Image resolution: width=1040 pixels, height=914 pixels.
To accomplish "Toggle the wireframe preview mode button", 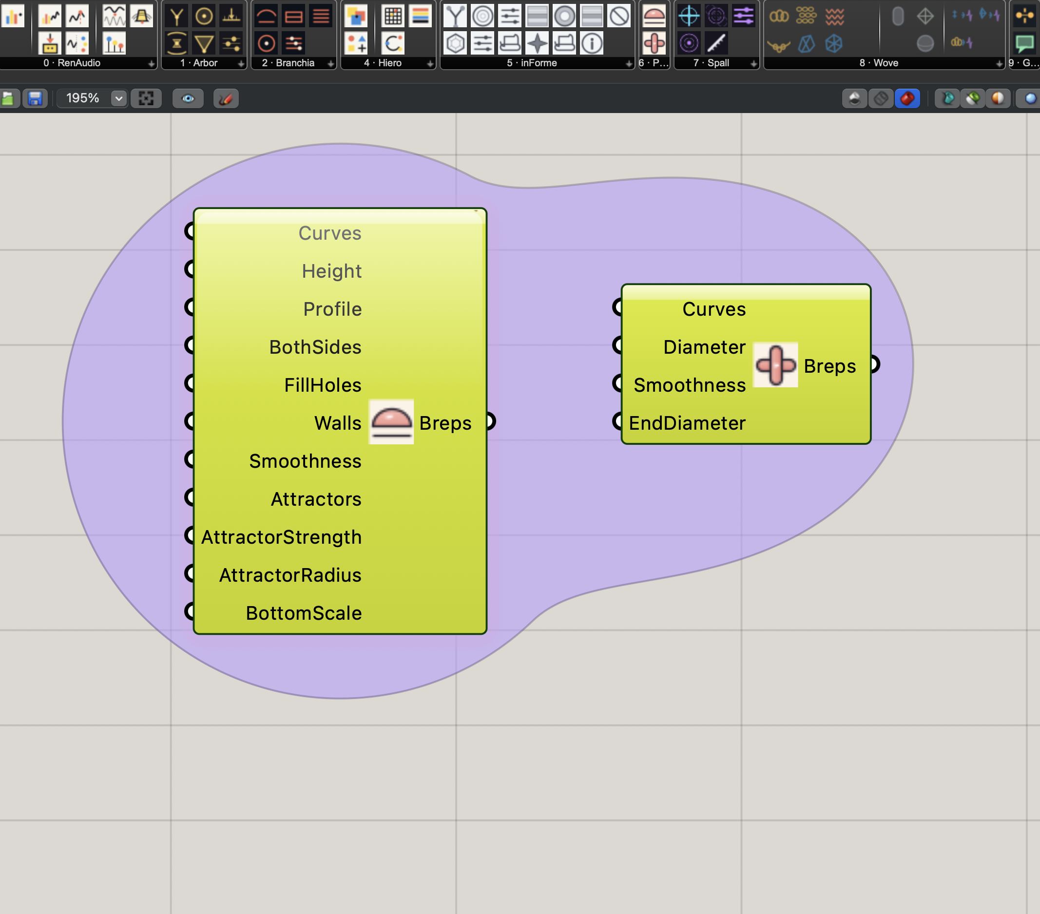I will (881, 98).
